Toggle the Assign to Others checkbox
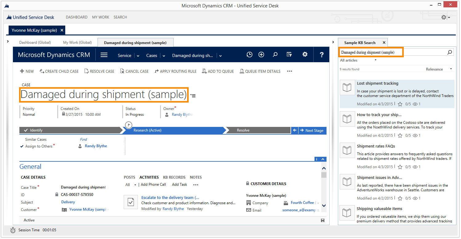The image size is (461, 239). [22, 146]
